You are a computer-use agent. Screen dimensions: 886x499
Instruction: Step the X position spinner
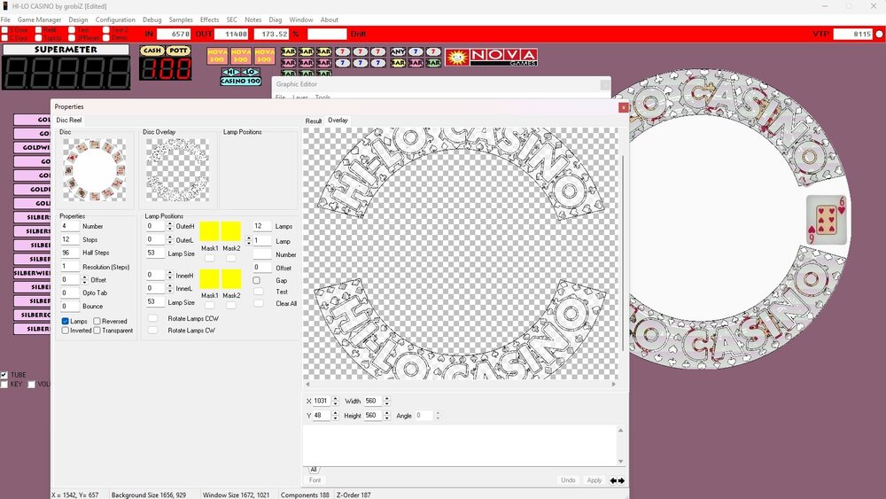pos(335,401)
